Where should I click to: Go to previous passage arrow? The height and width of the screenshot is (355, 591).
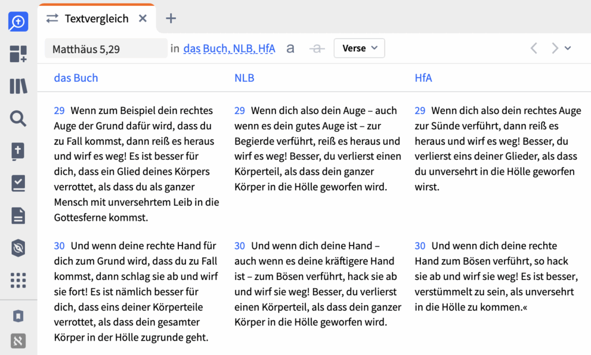534,48
